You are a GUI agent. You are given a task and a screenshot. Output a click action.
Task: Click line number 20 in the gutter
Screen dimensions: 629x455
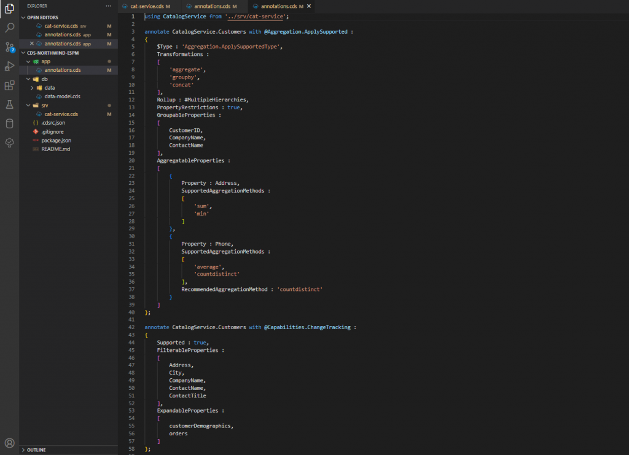(x=131, y=160)
